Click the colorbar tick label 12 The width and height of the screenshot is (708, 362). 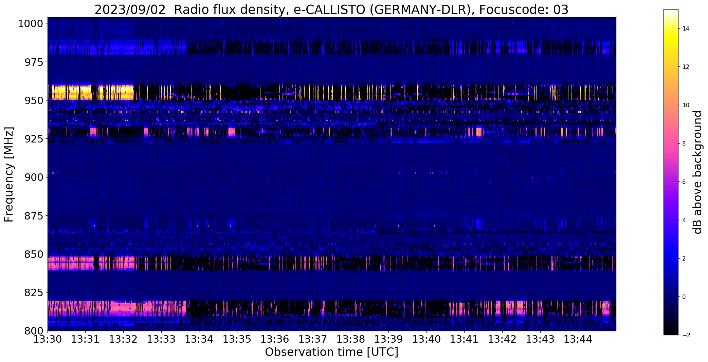[x=686, y=67]
